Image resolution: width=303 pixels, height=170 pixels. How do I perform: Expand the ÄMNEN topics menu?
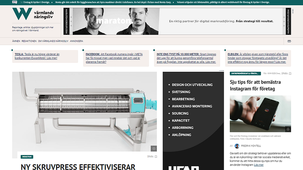tap(16, 41)
